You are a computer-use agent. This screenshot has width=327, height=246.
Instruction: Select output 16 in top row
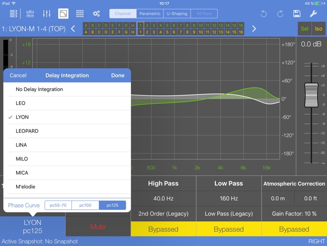point(241,25)
